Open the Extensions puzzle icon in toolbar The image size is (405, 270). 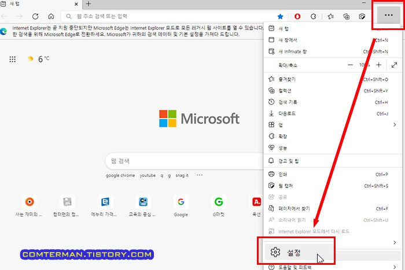(x=314, y=17)
